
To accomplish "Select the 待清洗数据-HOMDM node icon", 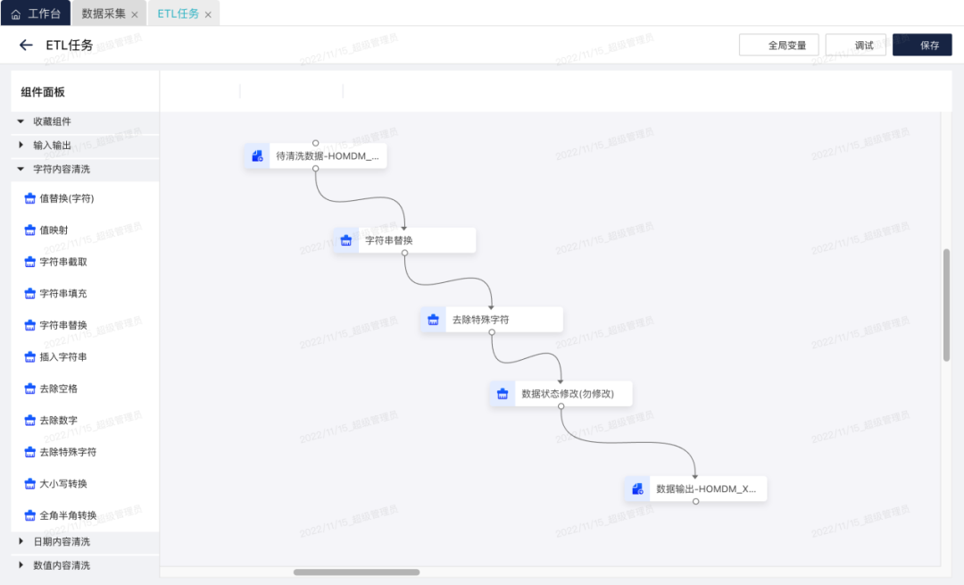I will [x=257, y=156].
